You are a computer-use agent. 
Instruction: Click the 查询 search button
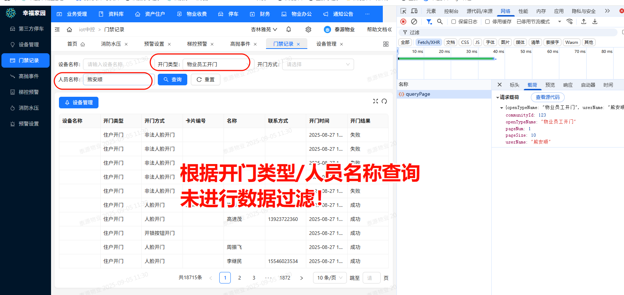[173, 80]
